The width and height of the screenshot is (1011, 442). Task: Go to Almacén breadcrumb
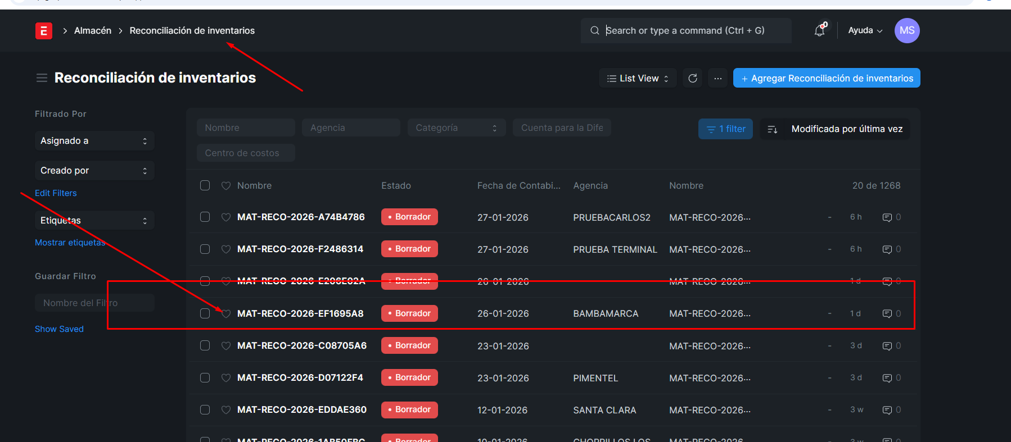[93, 30]
